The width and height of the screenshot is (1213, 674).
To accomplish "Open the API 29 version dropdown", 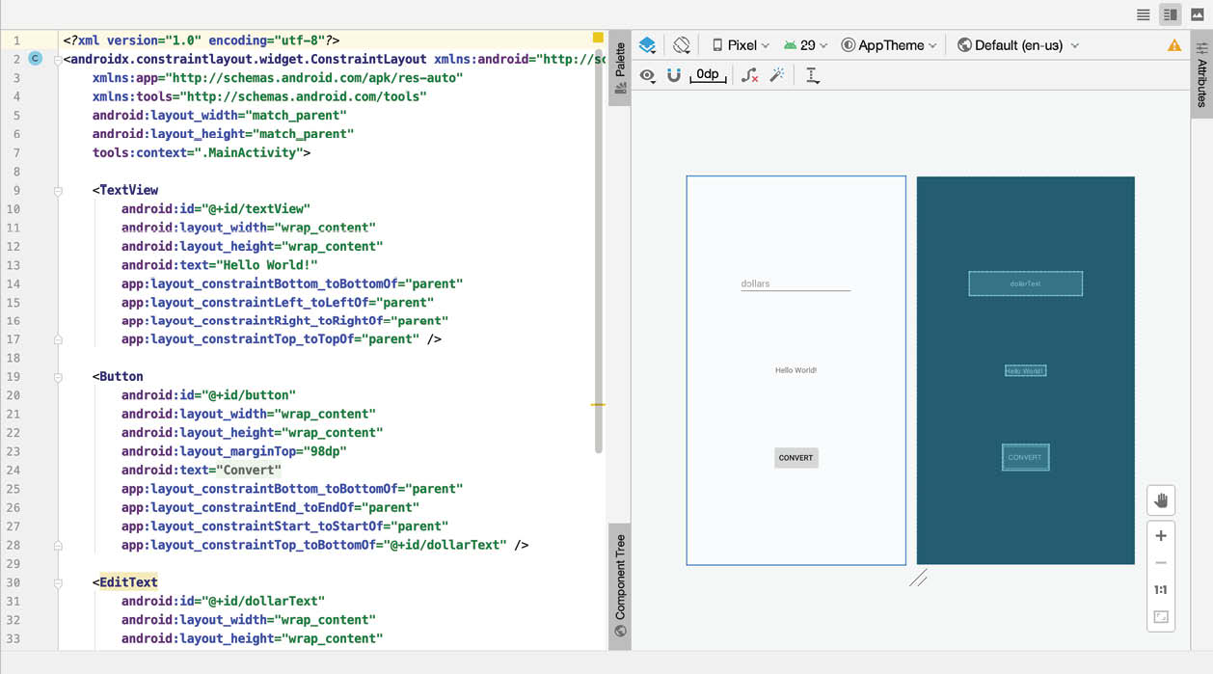I will tap(806, 45).
